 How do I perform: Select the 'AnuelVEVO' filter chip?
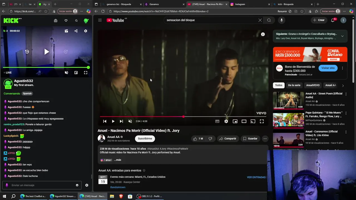[x=313, y=85]
